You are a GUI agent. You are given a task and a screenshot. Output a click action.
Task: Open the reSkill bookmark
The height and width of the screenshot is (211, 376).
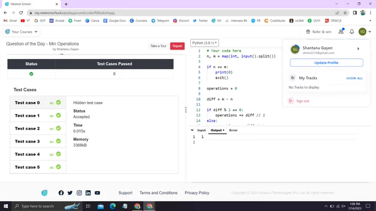coord(296,21)
